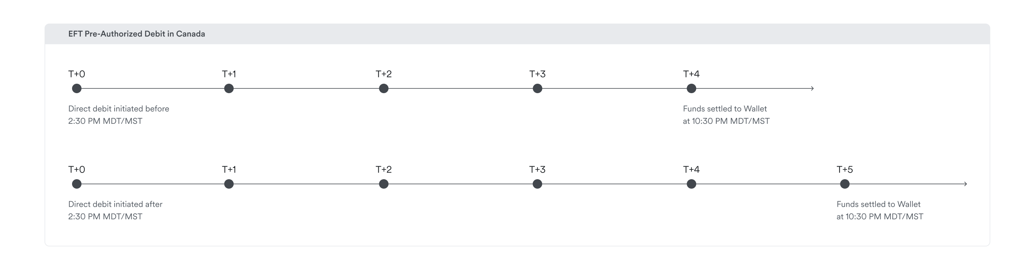Click the T+4 dot on the upper timeline
Screen dimensions: 1035x270
(691, 88)
